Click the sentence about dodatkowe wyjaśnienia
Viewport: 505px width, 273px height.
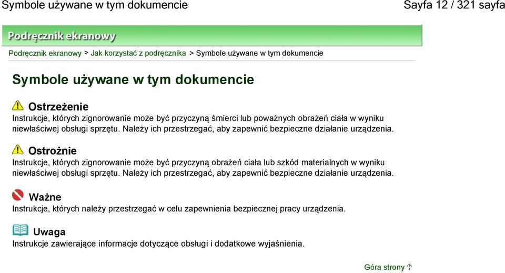[x=158, y=244]
